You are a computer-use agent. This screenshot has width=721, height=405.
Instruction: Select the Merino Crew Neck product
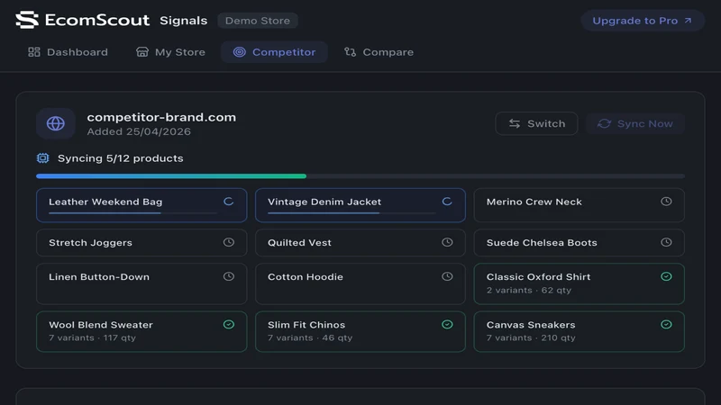point(580,205)
